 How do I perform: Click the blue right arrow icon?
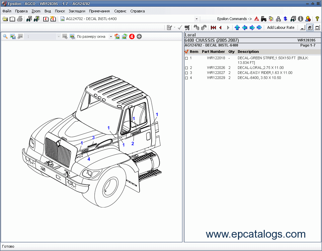252,27
